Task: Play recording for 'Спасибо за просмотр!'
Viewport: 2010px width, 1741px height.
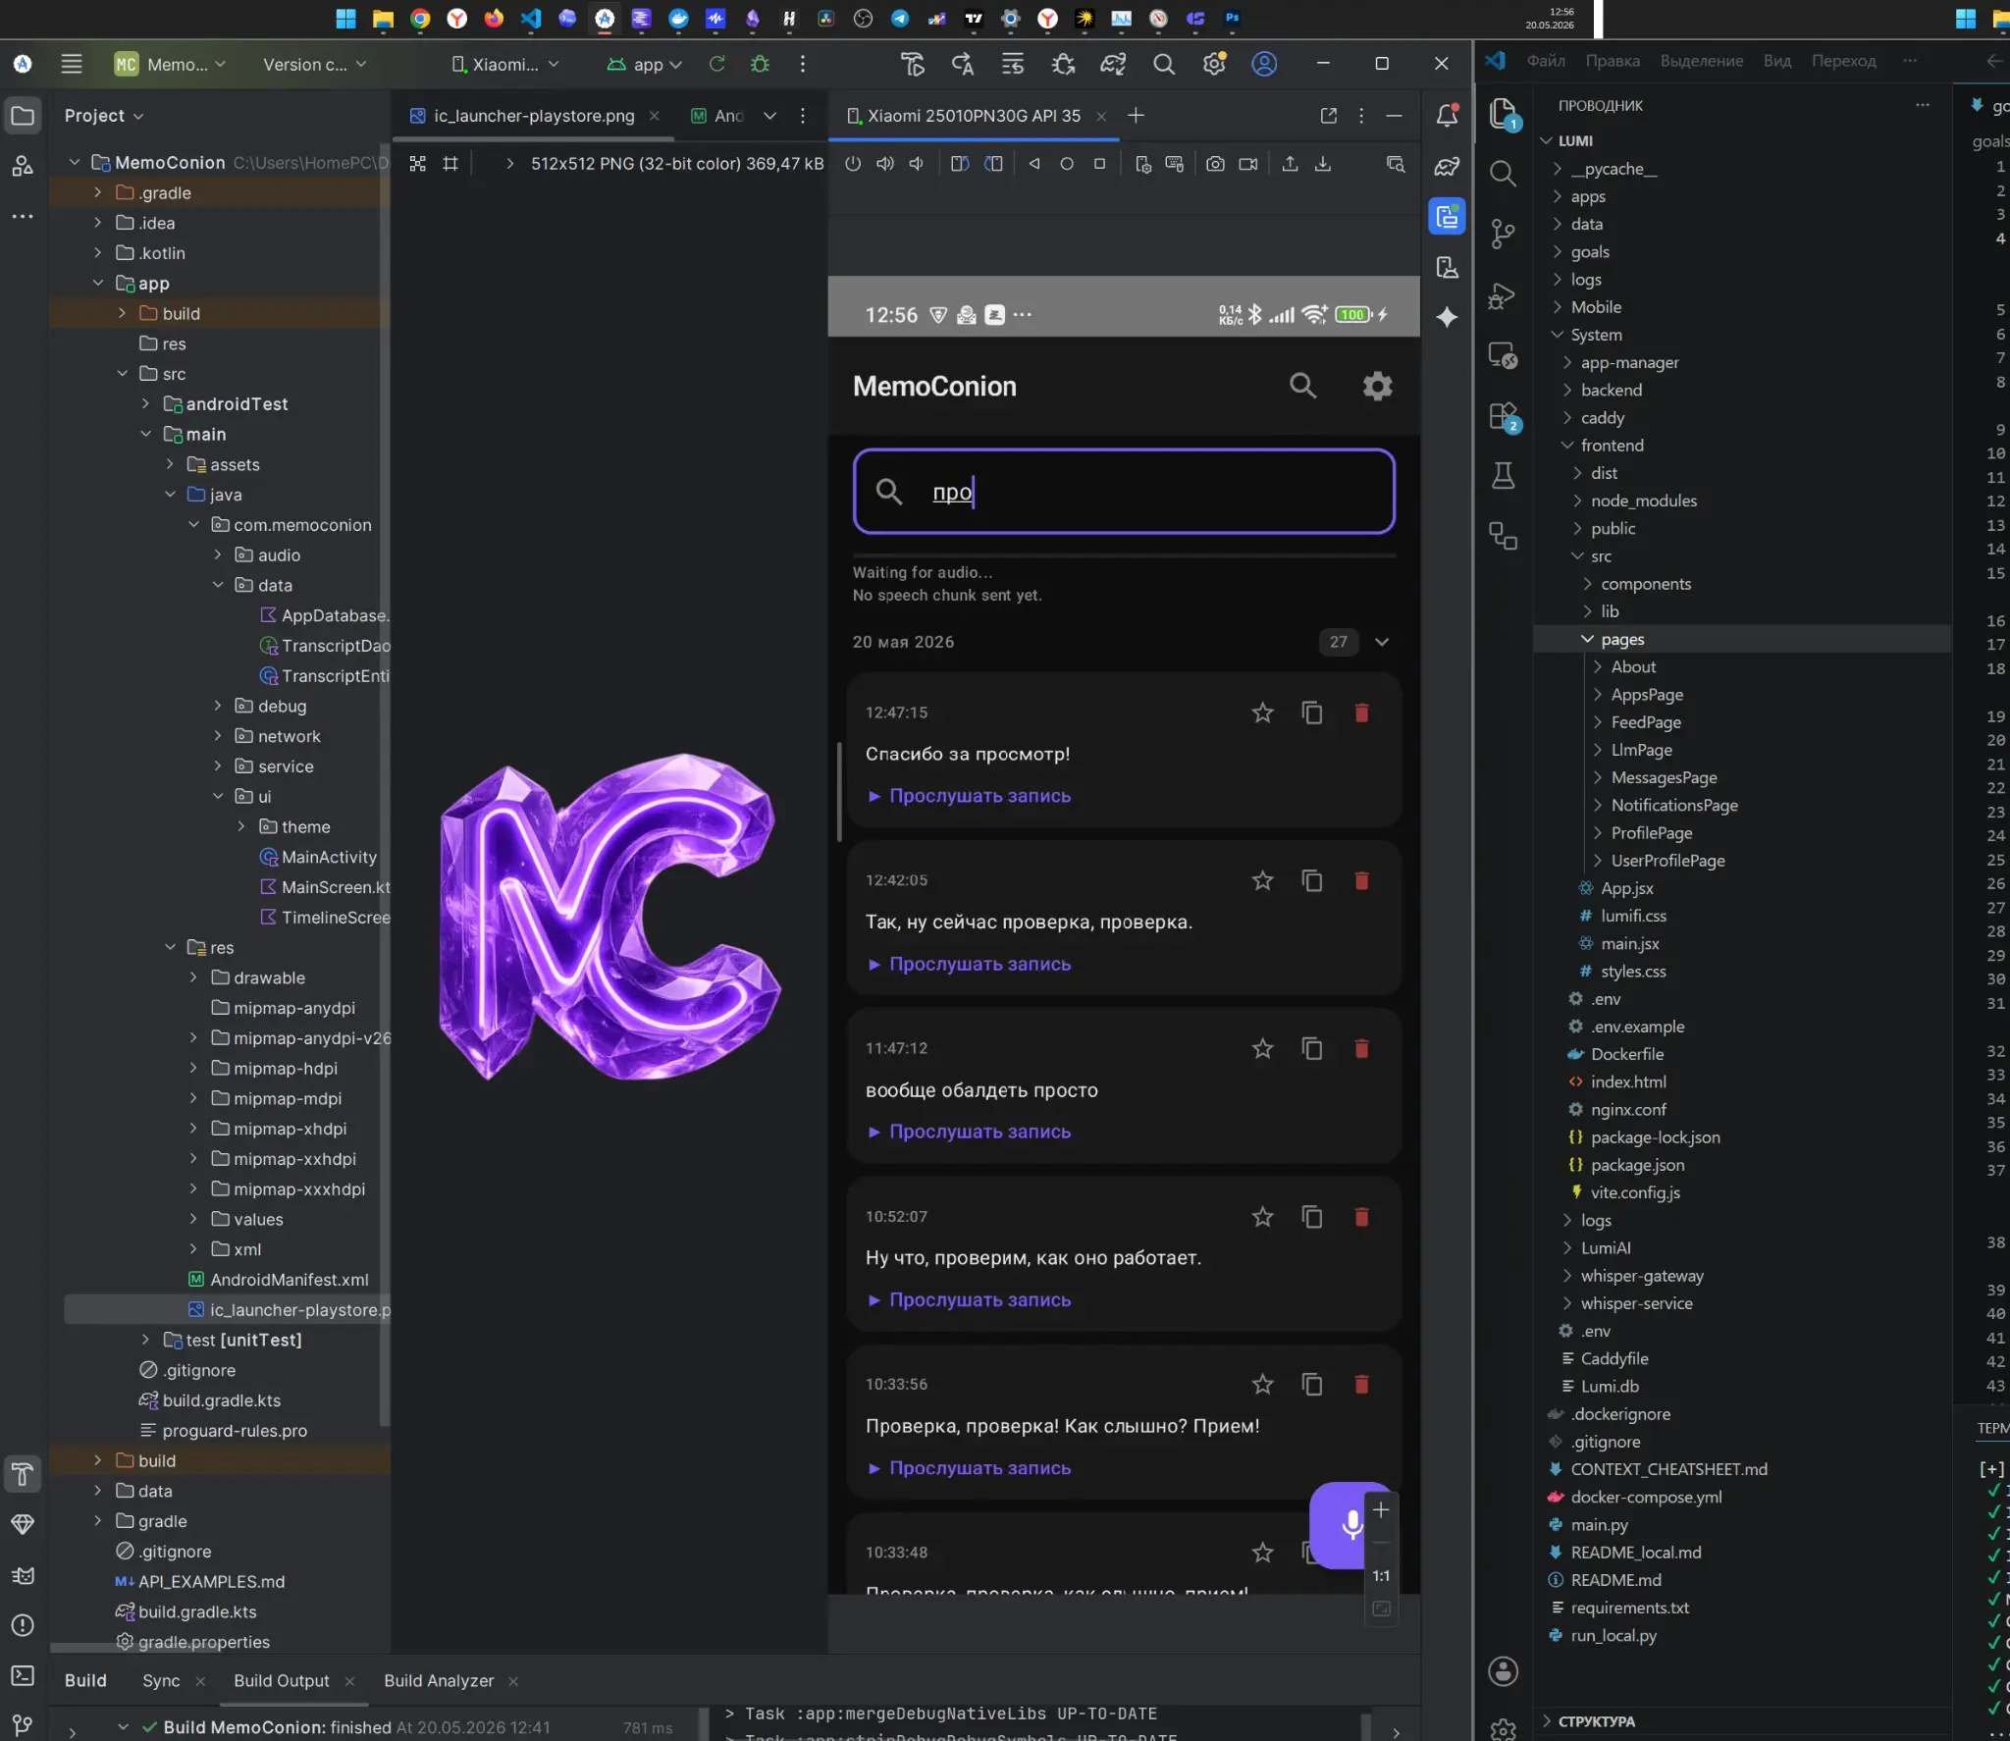Action: 969,796
